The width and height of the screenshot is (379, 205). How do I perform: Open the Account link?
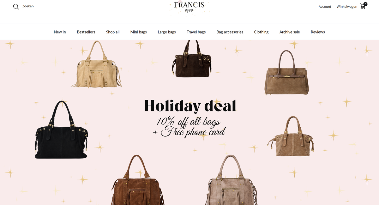[x=325, y=7]
